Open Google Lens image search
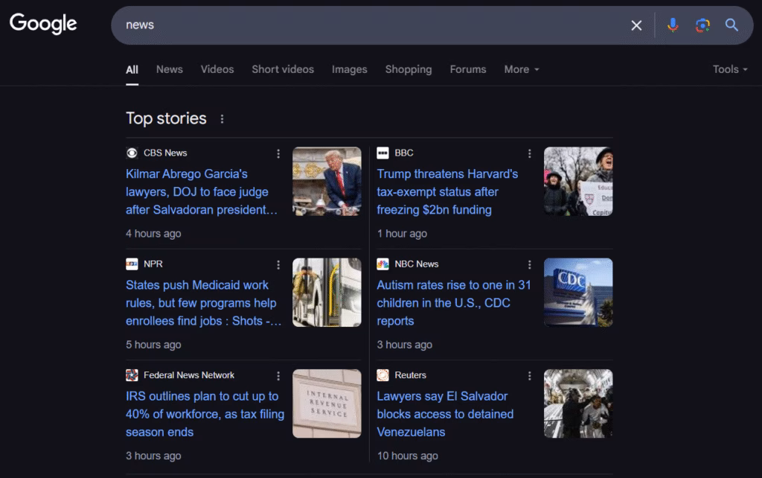Screen dimensions: 762x478 pos(701,25)
